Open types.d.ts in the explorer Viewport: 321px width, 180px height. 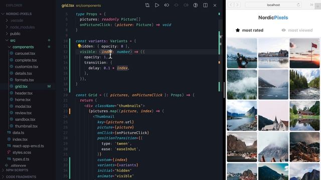point(21,159)
